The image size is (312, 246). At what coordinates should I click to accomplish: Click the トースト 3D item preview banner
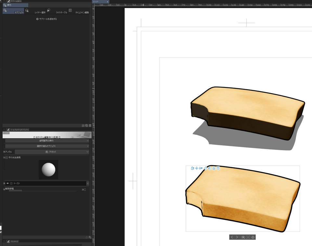[47, 135]
